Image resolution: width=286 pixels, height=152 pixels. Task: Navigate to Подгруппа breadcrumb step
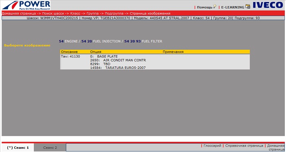pyautogui.click(x=114, y=13)
